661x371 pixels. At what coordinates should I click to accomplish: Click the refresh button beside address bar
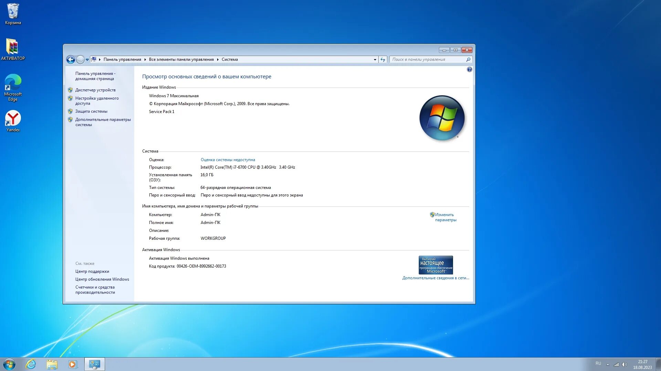[383, 59]
